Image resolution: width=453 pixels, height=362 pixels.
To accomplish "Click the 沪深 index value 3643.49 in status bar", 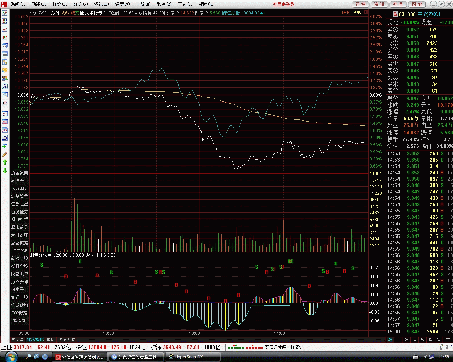I will tap(172, 347).
